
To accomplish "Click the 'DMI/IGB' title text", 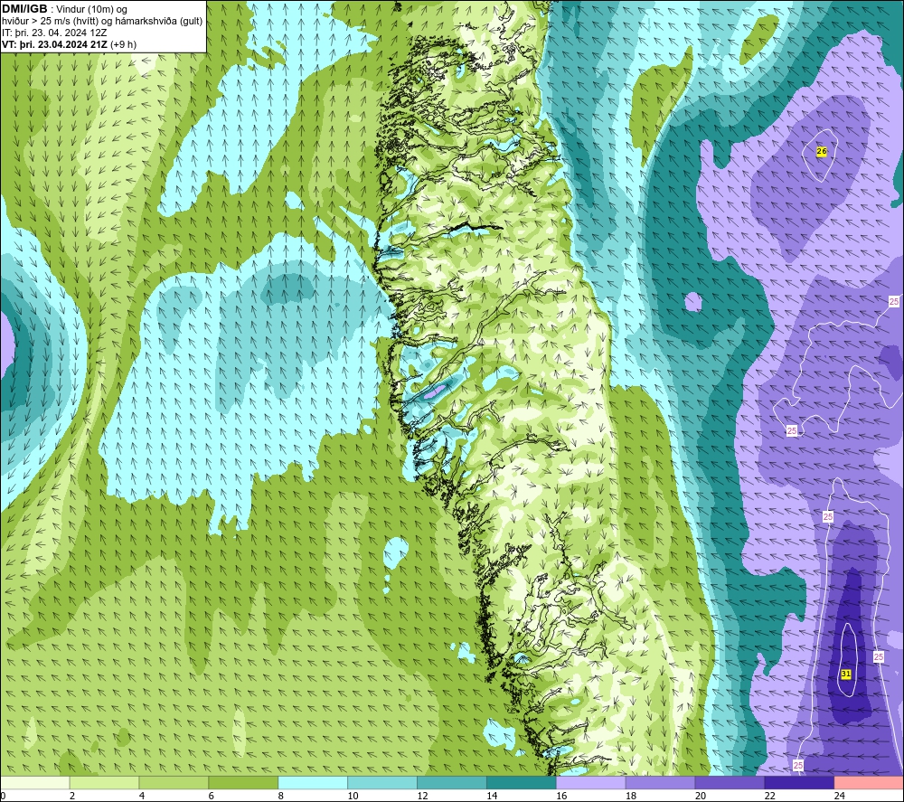I will pyautogui.click(x=24, y=9).
